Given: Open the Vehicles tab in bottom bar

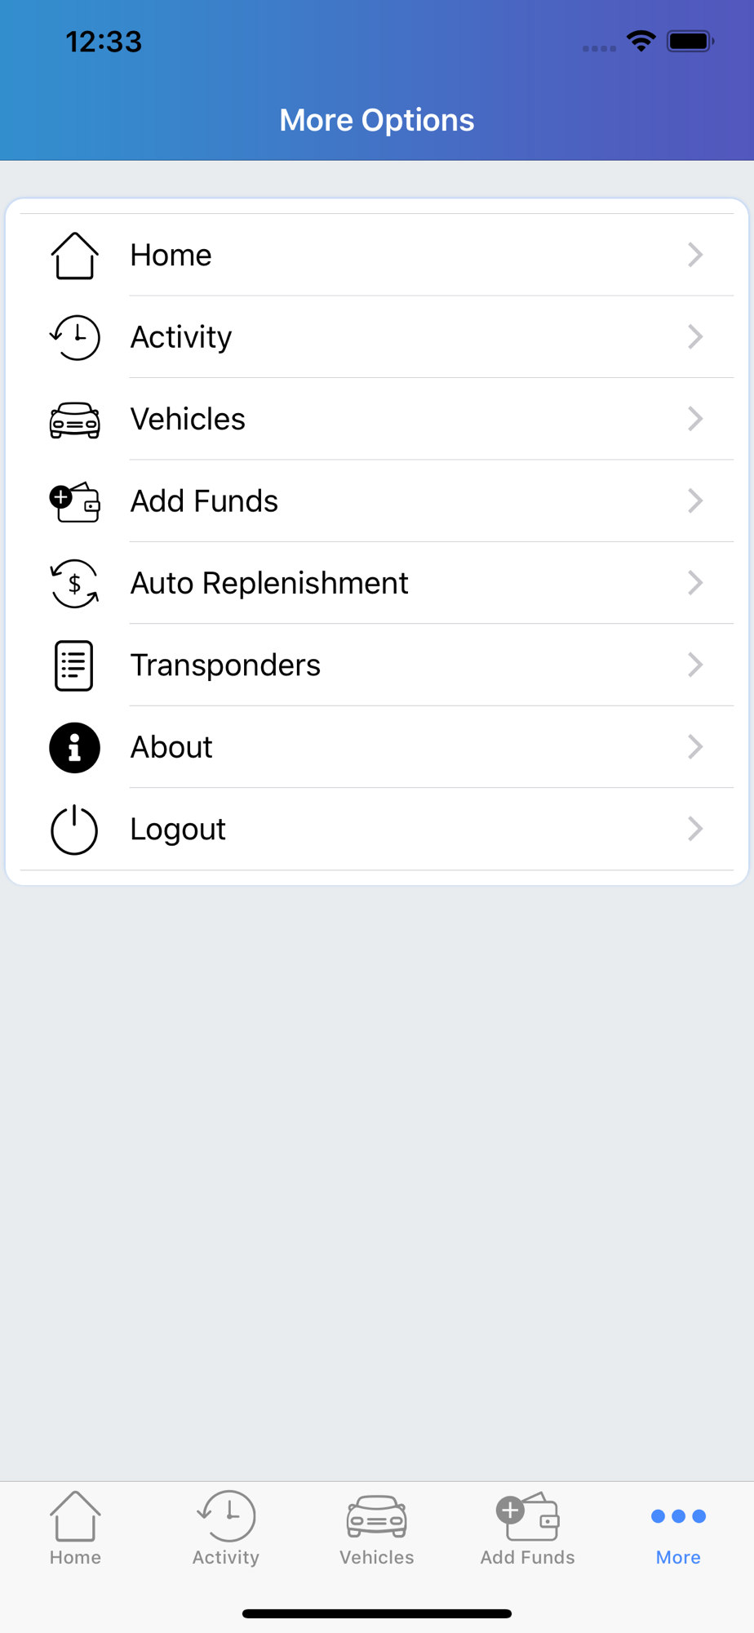Looking at the screenshot, I should click(377, 1528).
